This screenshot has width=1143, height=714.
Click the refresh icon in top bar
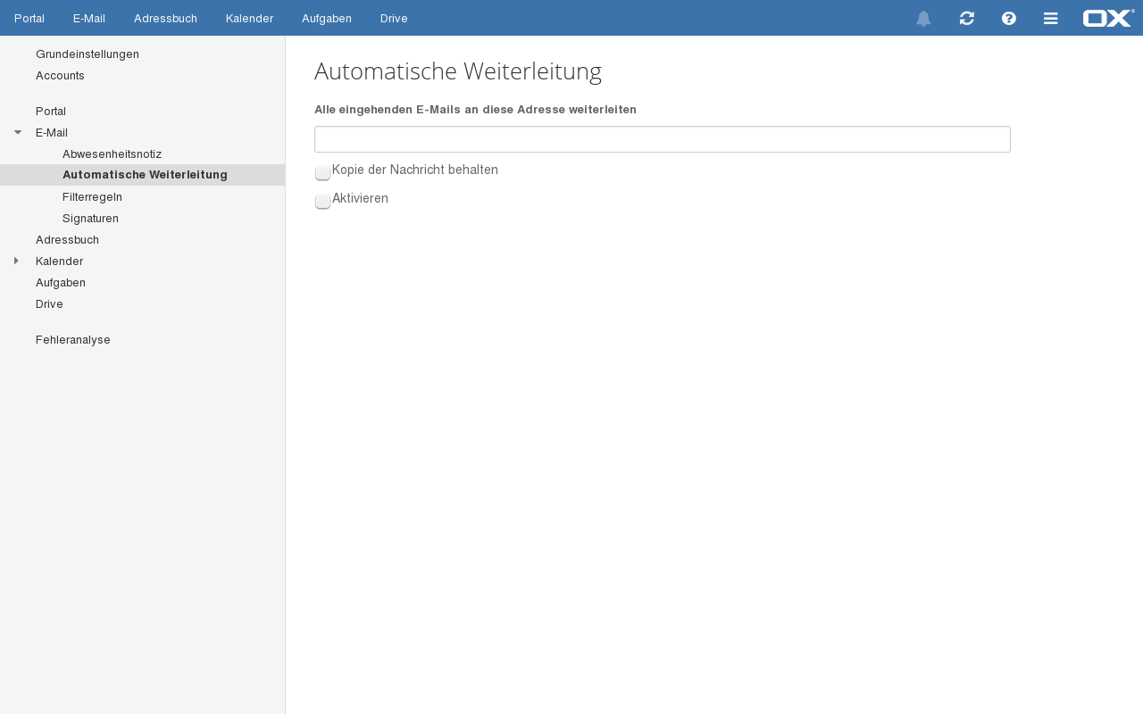click(966, 19)
